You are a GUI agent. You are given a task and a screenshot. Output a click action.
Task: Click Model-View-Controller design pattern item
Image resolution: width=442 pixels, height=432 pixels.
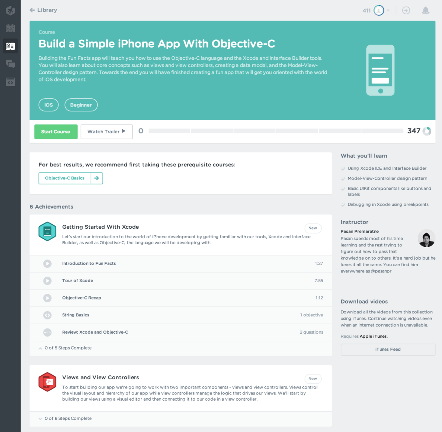click(387, 178)
